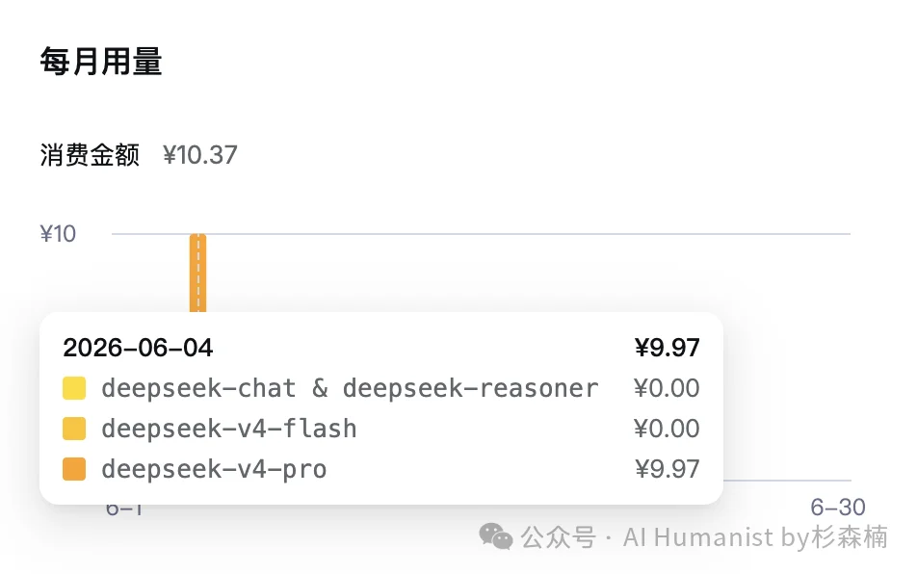Click the ¥0.00 cost for deepseek-v4-flash
Image resolution: width=917 pixels, height=574 pixels.
(667, 429)
